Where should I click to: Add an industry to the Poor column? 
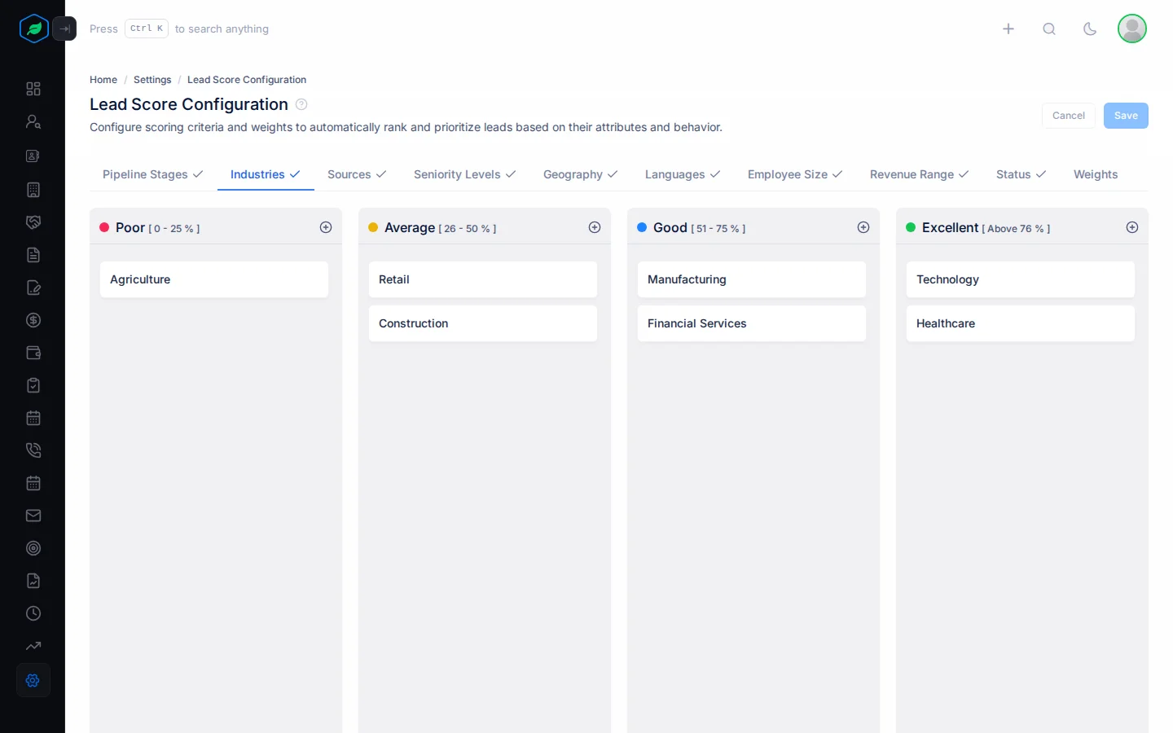point(326,227)
